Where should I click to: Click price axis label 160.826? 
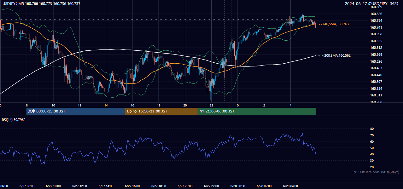[376, 14]
